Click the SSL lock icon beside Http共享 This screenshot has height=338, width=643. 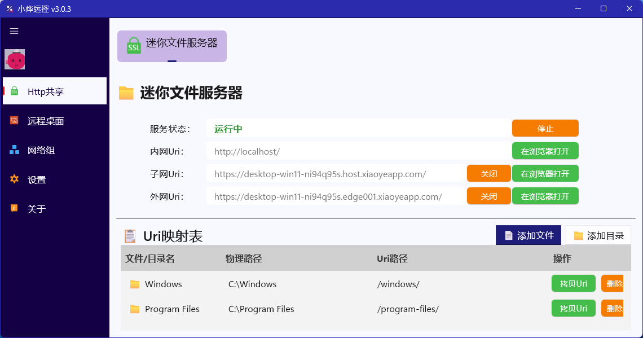[x=14, y=91]
